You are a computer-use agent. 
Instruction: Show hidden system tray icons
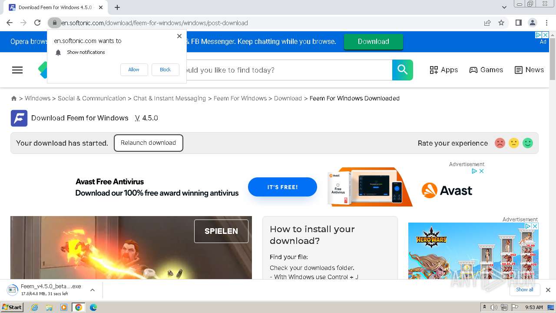pyautogui.click(x=484, y=307)
